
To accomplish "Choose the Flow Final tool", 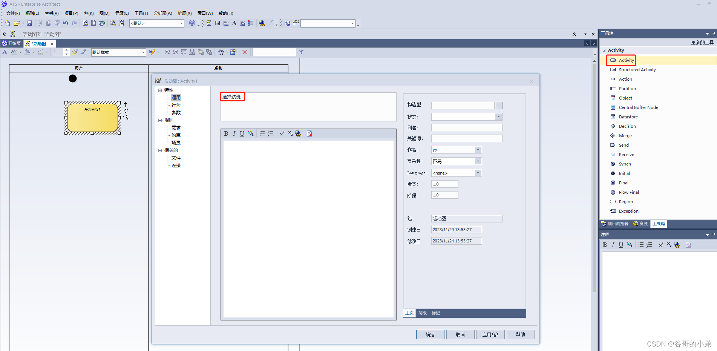I will click(628, 192).
